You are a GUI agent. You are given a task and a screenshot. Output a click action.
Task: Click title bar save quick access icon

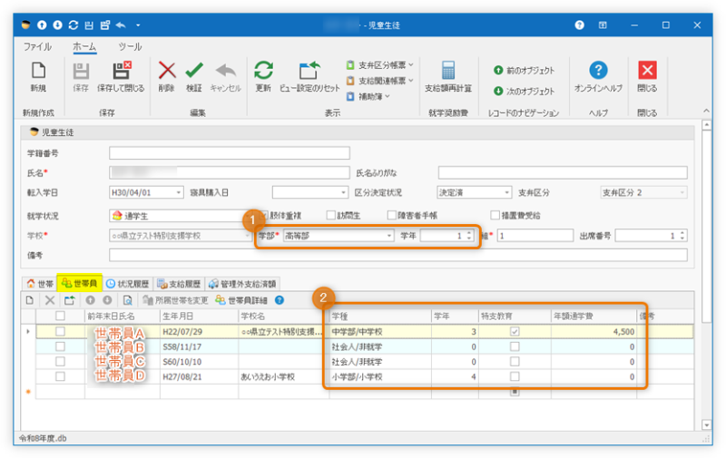pyautogui.click(x=89, y=25)
